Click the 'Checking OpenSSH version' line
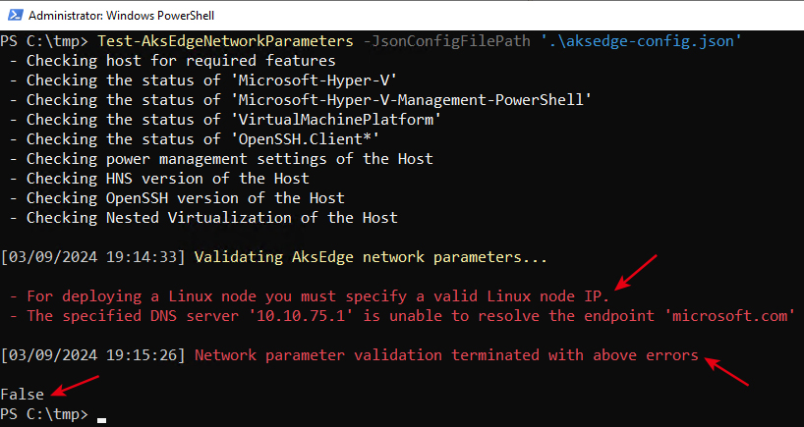Viewport: 804px width, 427px height. point(177,198)
